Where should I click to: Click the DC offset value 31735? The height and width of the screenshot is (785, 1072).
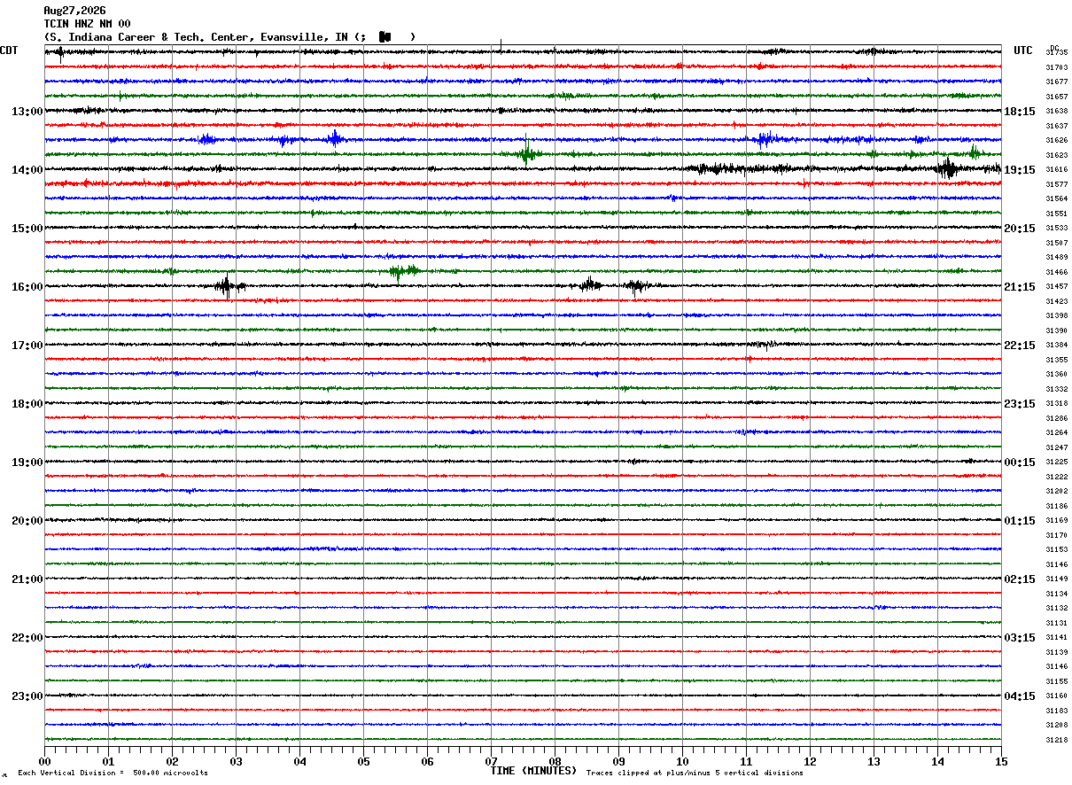point(1057,53)
